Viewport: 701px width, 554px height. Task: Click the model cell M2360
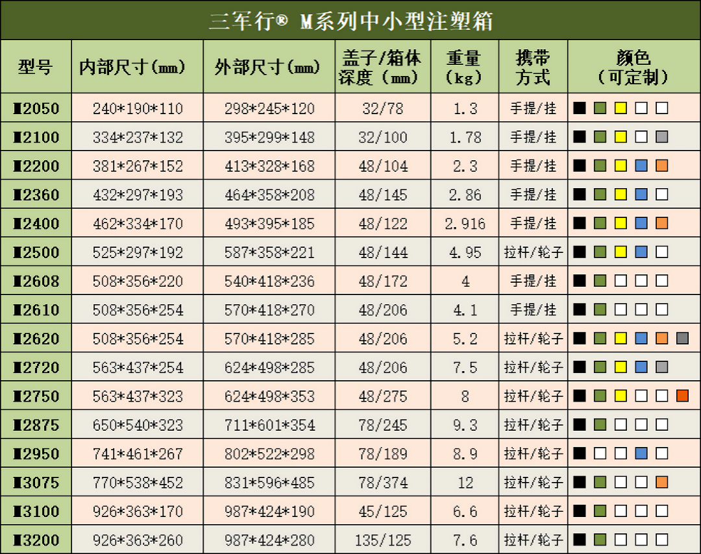point(36,195)
